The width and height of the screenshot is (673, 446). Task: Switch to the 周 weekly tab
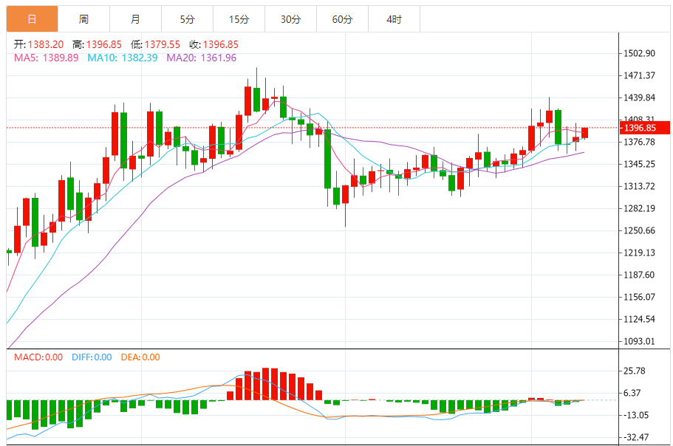coord(83,19)
